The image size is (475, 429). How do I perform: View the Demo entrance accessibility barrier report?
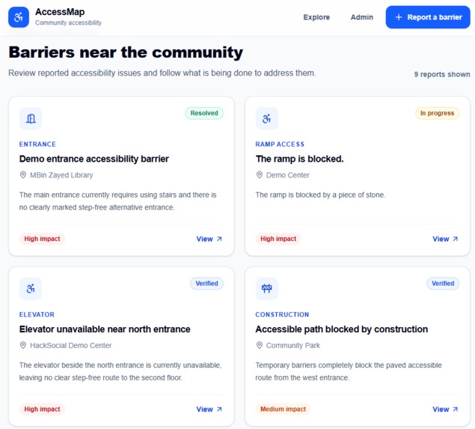pyautogui.click(x=209, y=239)
